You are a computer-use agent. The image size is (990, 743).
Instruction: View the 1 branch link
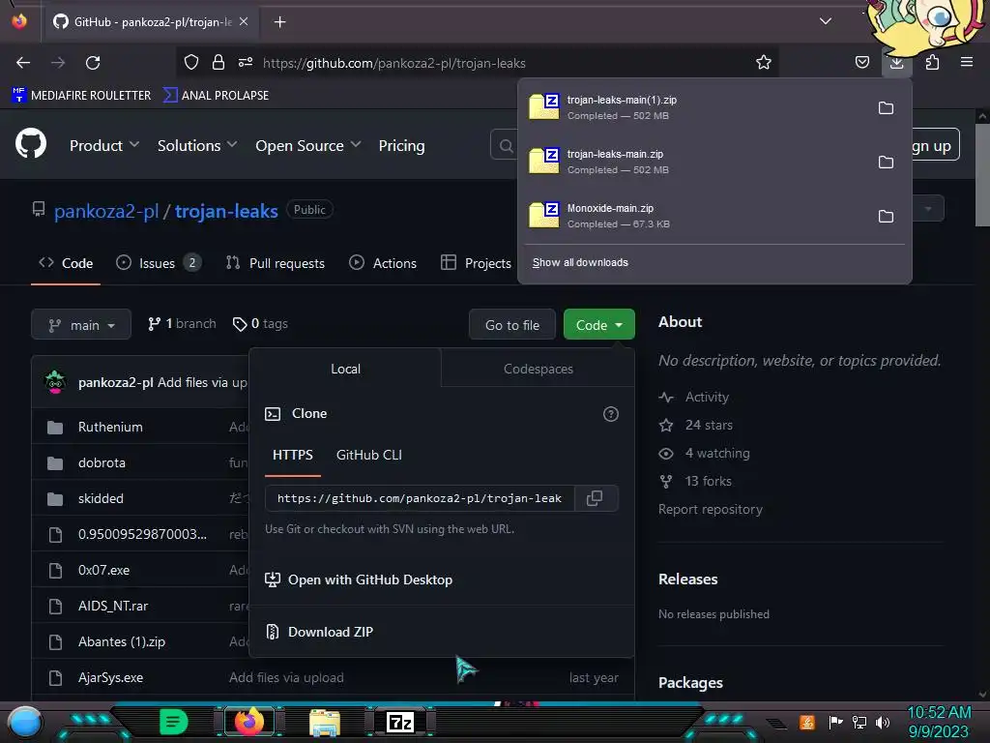pos(182,324)
